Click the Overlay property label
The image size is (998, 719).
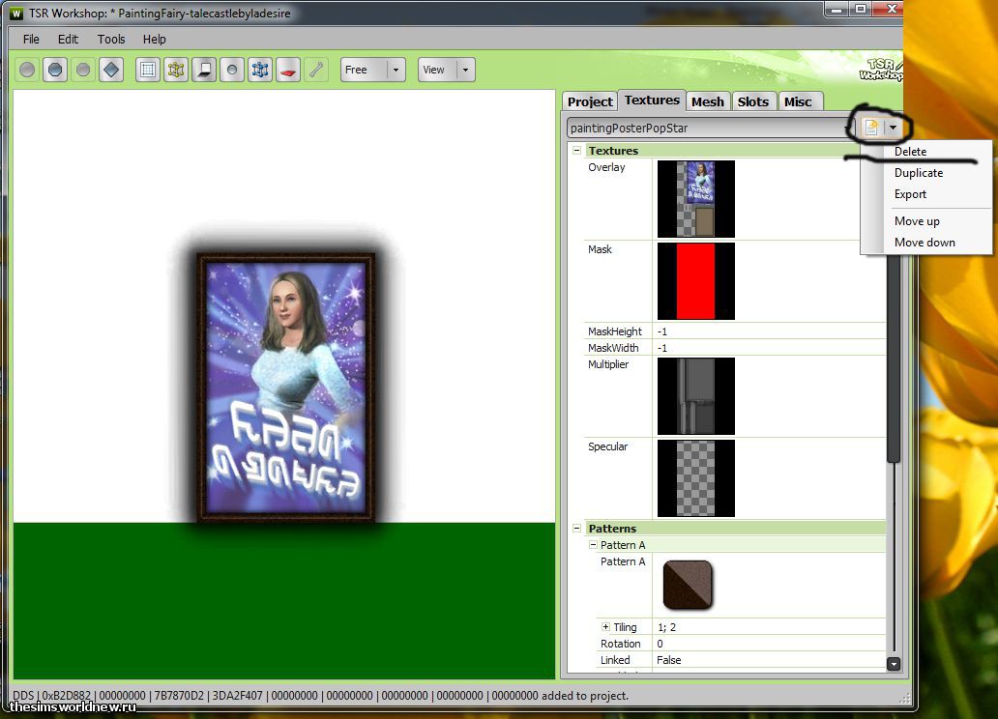coord(606,167)
